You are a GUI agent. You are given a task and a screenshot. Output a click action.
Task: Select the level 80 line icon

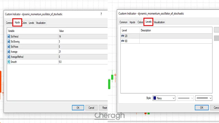[123, 41]
